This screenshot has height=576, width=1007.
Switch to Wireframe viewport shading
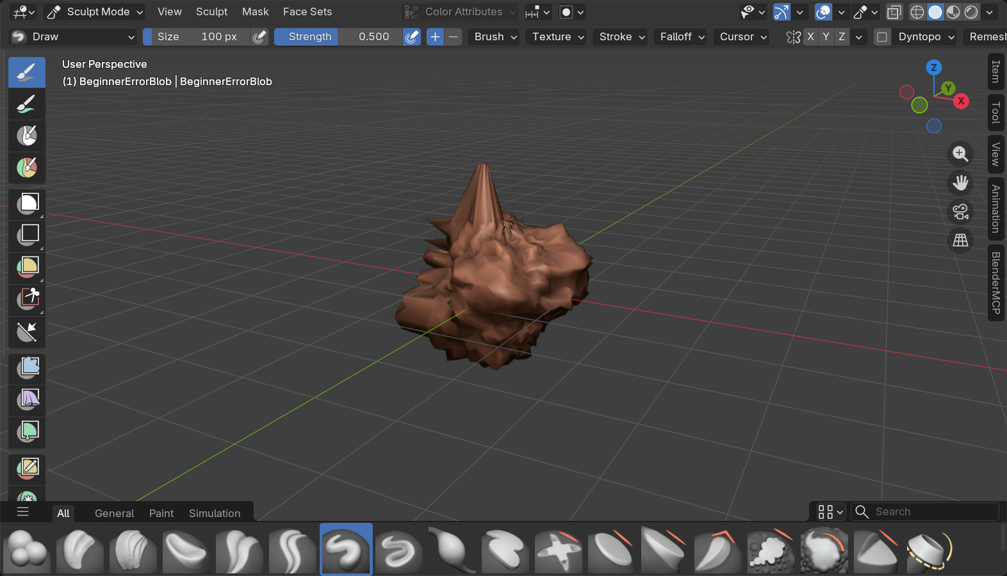pyautogui.click(x=917, y=12)
